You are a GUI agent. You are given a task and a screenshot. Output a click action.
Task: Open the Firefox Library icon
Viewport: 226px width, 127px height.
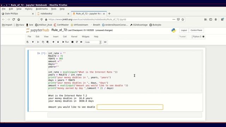click(x=206, y=19)
